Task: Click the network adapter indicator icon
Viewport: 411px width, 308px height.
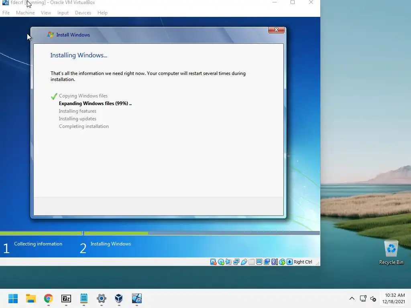Action: pos(236,262)
